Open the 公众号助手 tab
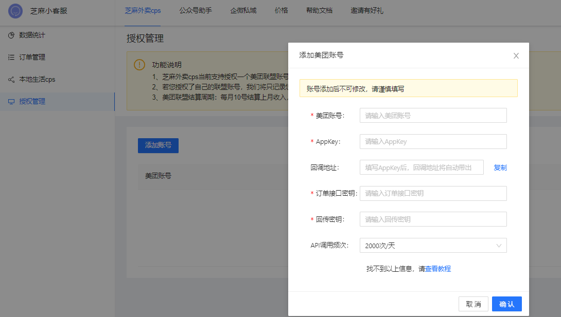 pos(196,11)
